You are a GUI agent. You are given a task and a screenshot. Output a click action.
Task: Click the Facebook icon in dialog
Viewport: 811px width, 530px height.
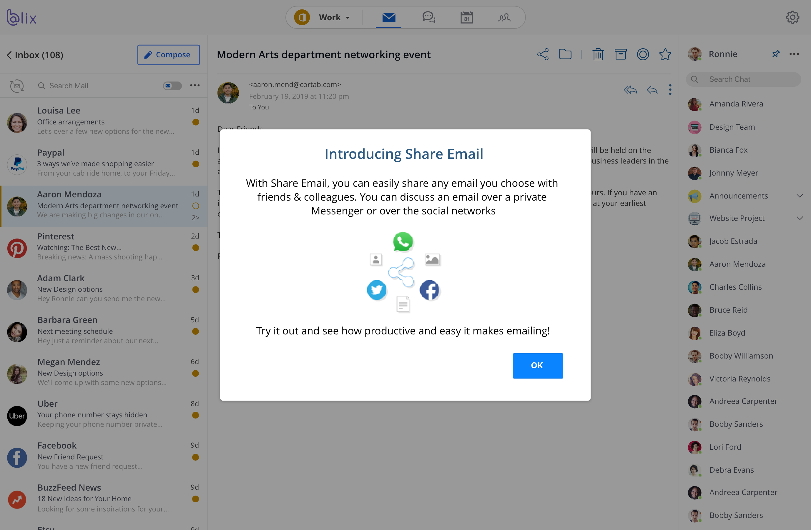(429, 290)
